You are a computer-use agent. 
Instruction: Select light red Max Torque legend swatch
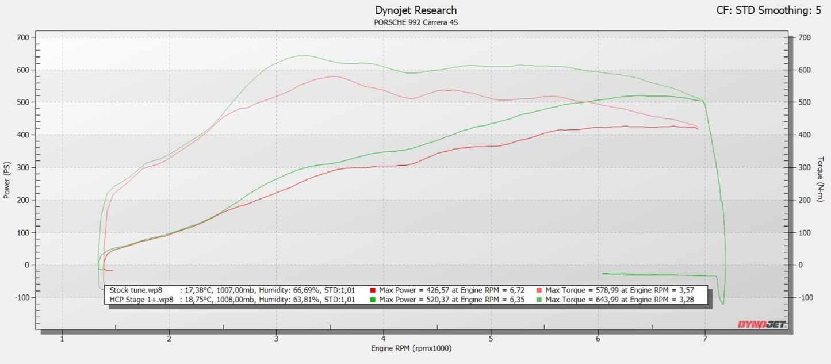coord(539,290)
